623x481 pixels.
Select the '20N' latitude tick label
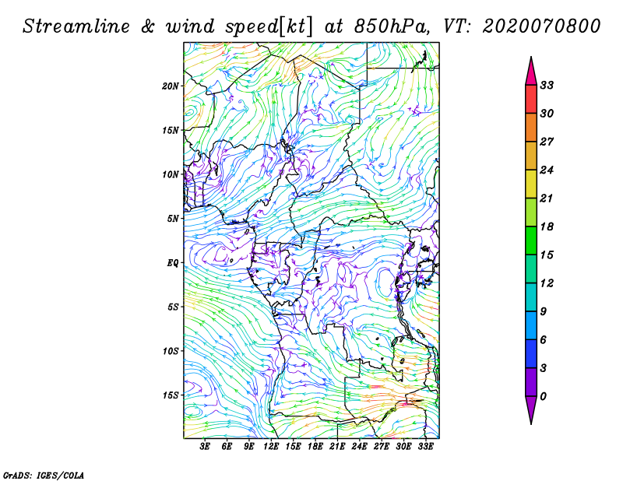click(171, 86)
